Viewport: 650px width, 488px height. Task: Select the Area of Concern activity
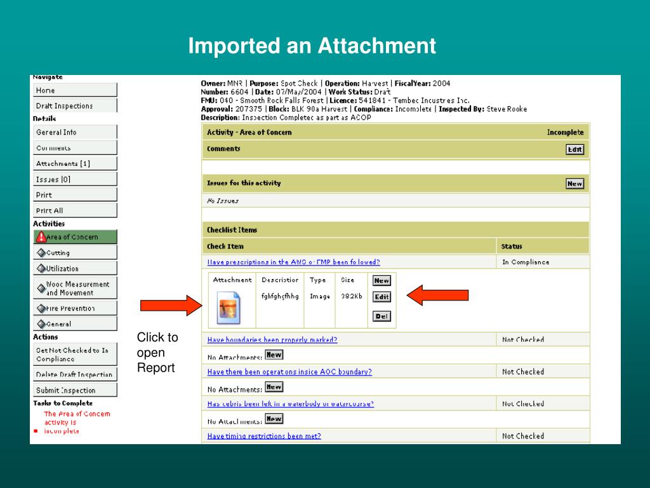75,236
